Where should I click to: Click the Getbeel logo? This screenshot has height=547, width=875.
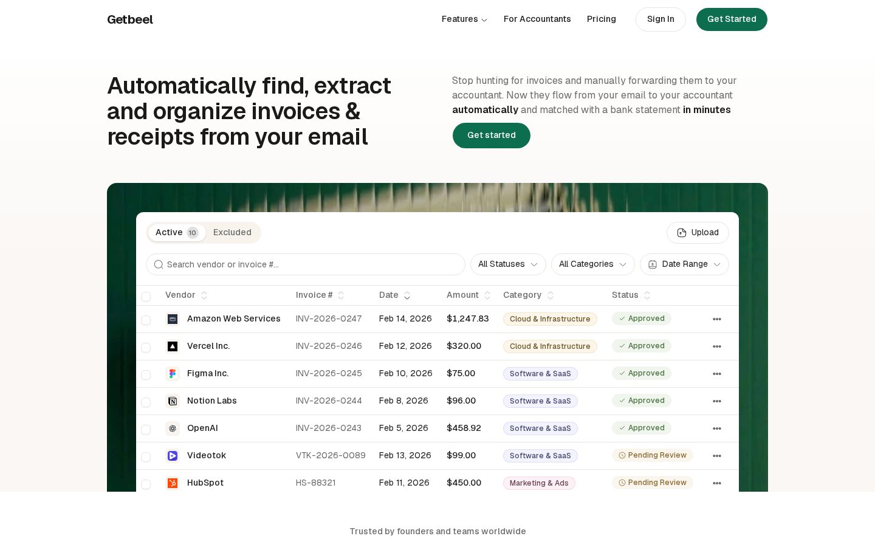pyautogui.click(x=130, y=19)
